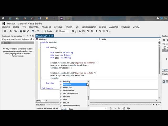Screen dimensions: 168x126
Task: Select ResetColor in the IntelliSense list
Action: click(67, 87)
